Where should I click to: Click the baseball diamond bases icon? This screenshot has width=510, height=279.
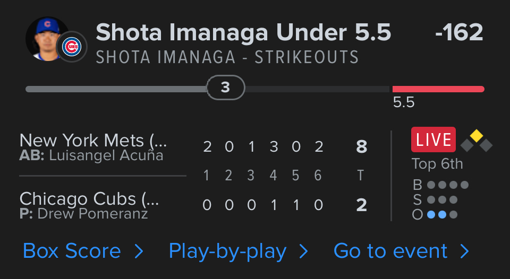tap(477, 141)
